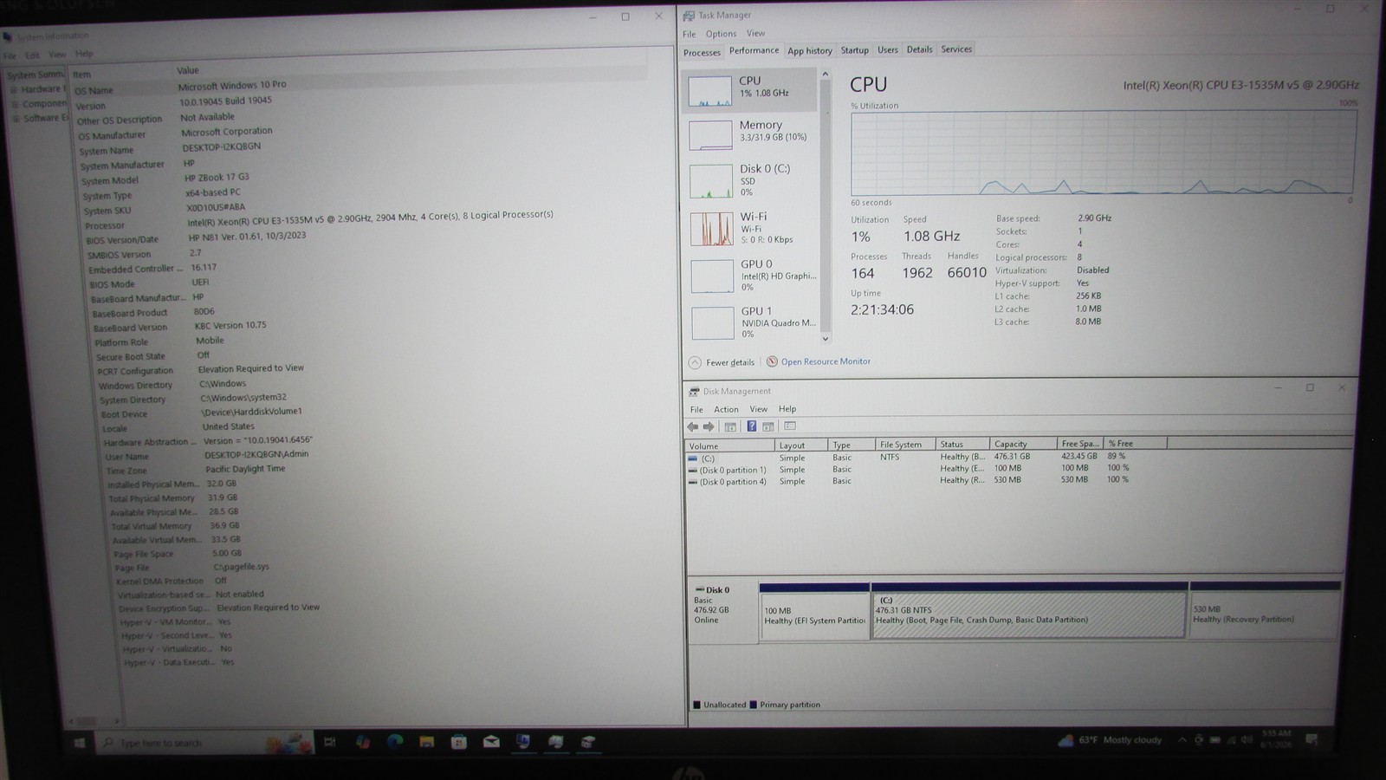The height and width of the screenshot is (780, 1386).
Task: Open the Windows Start menu
Action: [x=80, y=743]
